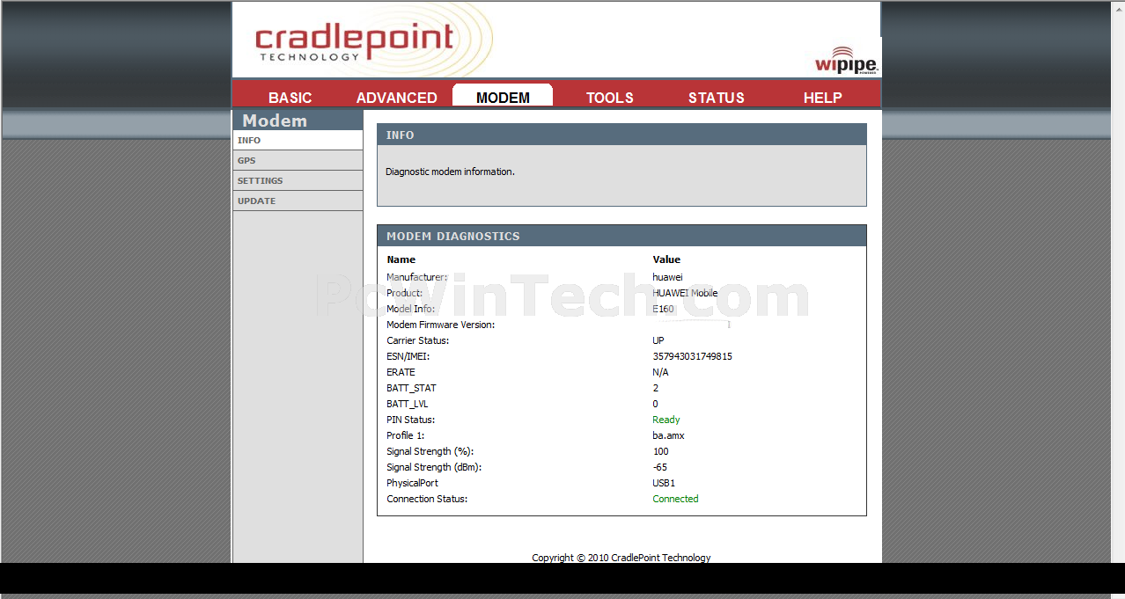Click the Modem sidebar title
This screenshot has height=599, width=1125.
point(275,121)
